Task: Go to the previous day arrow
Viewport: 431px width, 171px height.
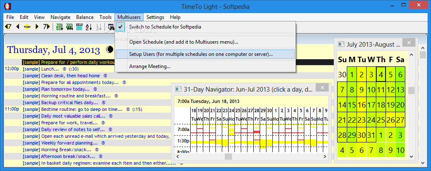Action: [18, 26]
